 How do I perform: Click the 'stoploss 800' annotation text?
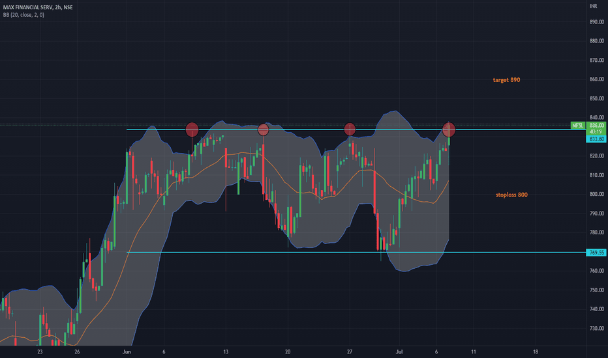click(511, 195)
